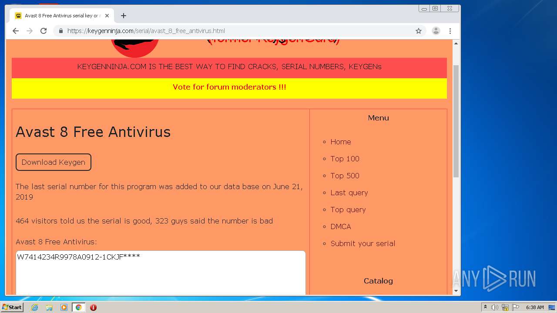
Task: Switch to Chrome in the taskbar
Action: 78,307
